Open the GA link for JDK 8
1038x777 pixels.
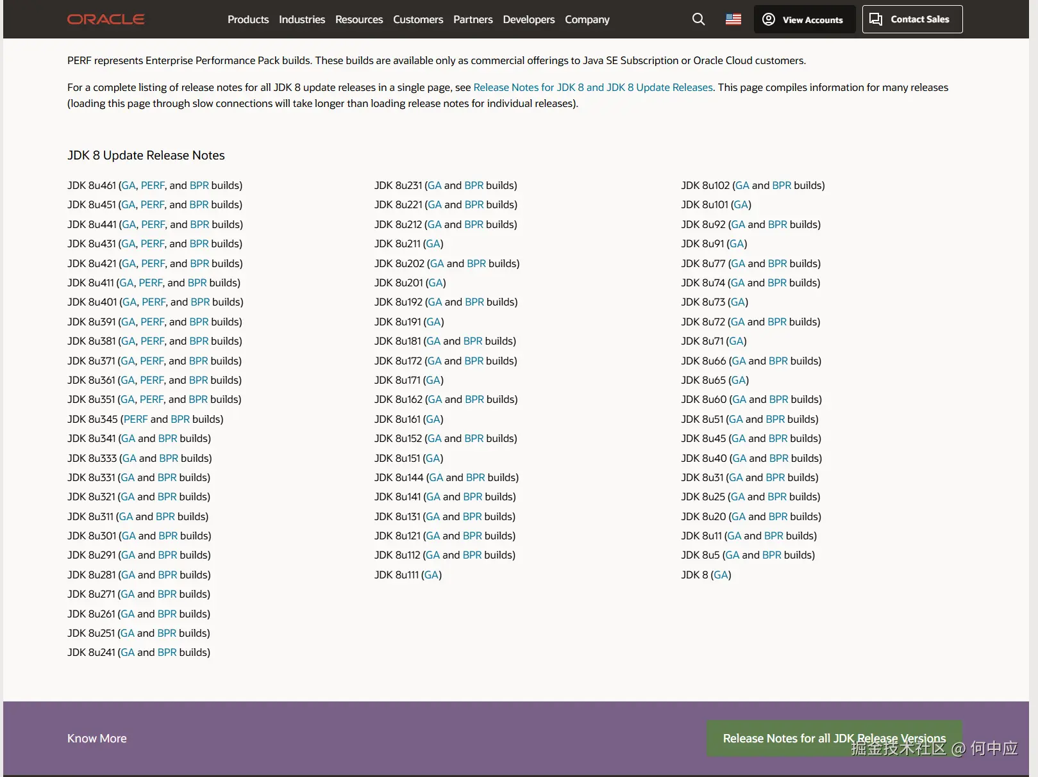(721, 575)
